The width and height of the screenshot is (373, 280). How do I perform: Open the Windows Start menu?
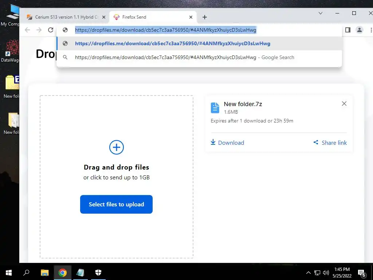(9, 273)
